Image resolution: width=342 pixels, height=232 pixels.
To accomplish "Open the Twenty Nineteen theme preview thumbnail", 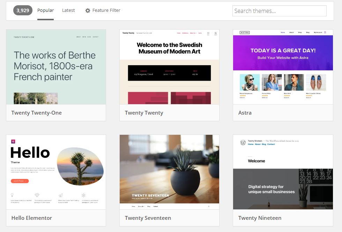I will [283, 172].
